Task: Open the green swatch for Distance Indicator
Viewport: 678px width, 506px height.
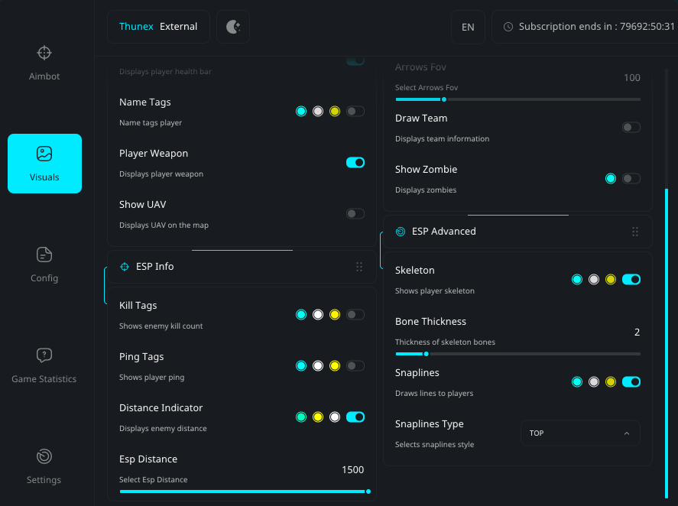Action: tap(301, 417)
